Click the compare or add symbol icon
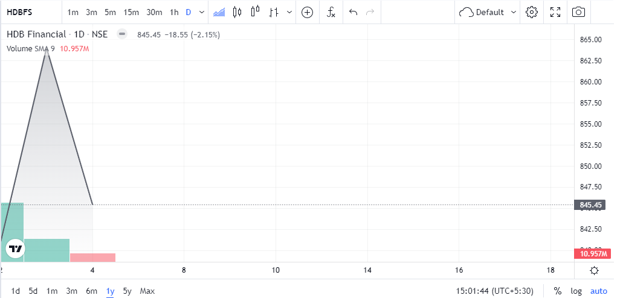Image resolution: width=623 pixels, height=298 pixels. 307,12
